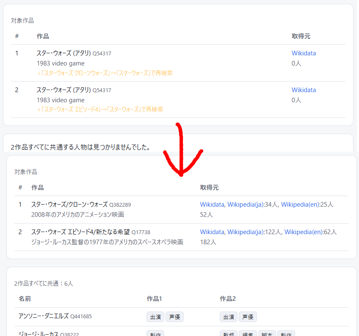359x336 pixels.
Task: Click the 声優 tag under 作品2 for アンソニー・ダニエルズ
Action: [248, 317]
